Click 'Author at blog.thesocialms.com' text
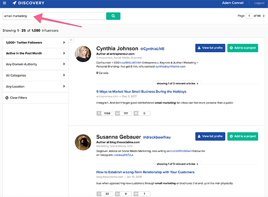 118,142
